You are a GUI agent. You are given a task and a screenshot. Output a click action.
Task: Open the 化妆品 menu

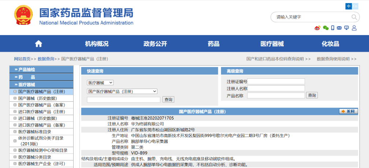[x=331, y=44]
